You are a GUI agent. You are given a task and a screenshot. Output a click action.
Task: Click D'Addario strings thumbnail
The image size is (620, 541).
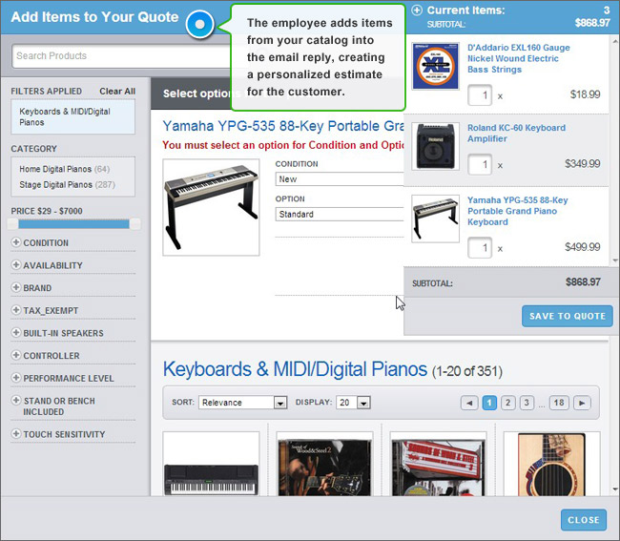pos(435,66)
